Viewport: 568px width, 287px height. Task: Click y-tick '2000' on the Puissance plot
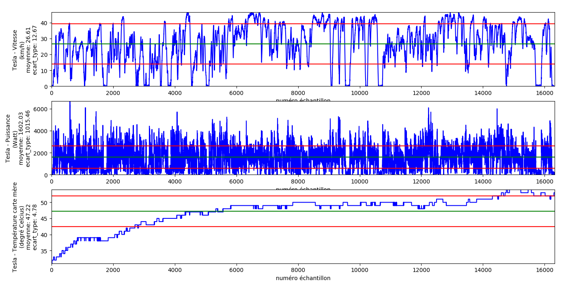[41, 153]
